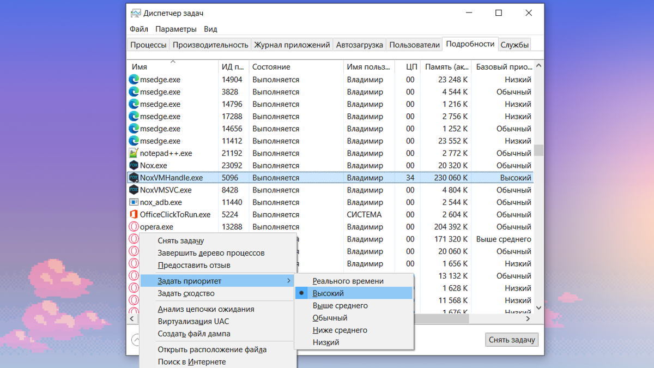654x368 pixels.
Task: Expand the Задать приоритет submenu
Action: pyautogui.click(x=217, y=281)
